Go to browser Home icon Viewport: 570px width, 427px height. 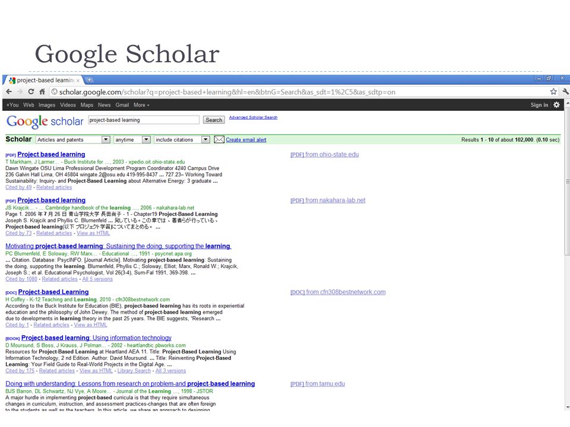pos(42,92)
